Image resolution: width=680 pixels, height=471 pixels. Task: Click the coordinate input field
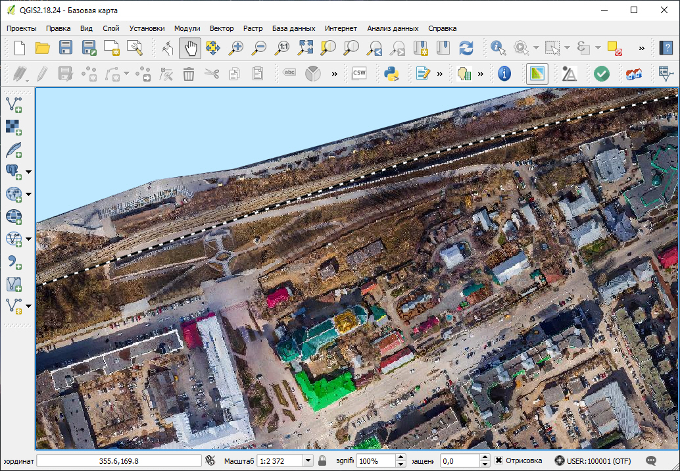tap(118, 460)
